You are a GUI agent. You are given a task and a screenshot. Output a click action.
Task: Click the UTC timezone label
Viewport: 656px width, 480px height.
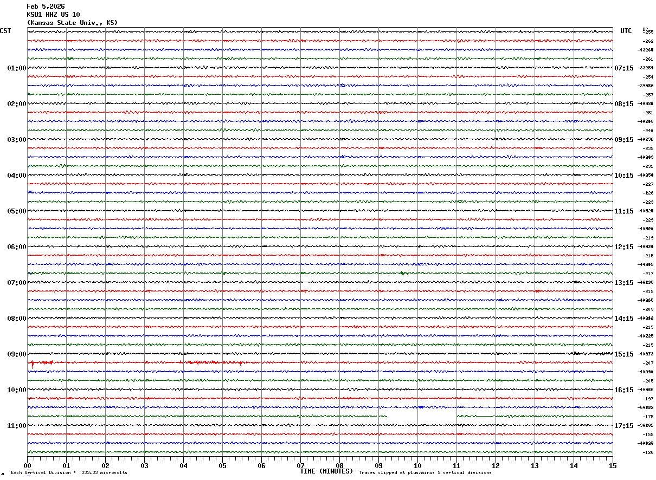626,31
